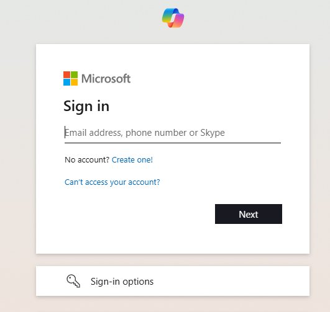Click the green square in the Microsoft logo

click(x=75, y=75)
